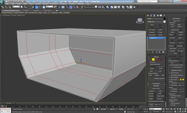The height and width of the screenshot is (113, 187).
Task: Toggle Delete Isolated Vertices checkbox
Action: click(169, 65)
